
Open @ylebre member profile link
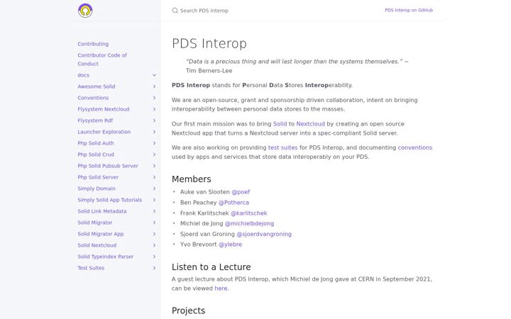pyautogui.click(x=230, y=245)
